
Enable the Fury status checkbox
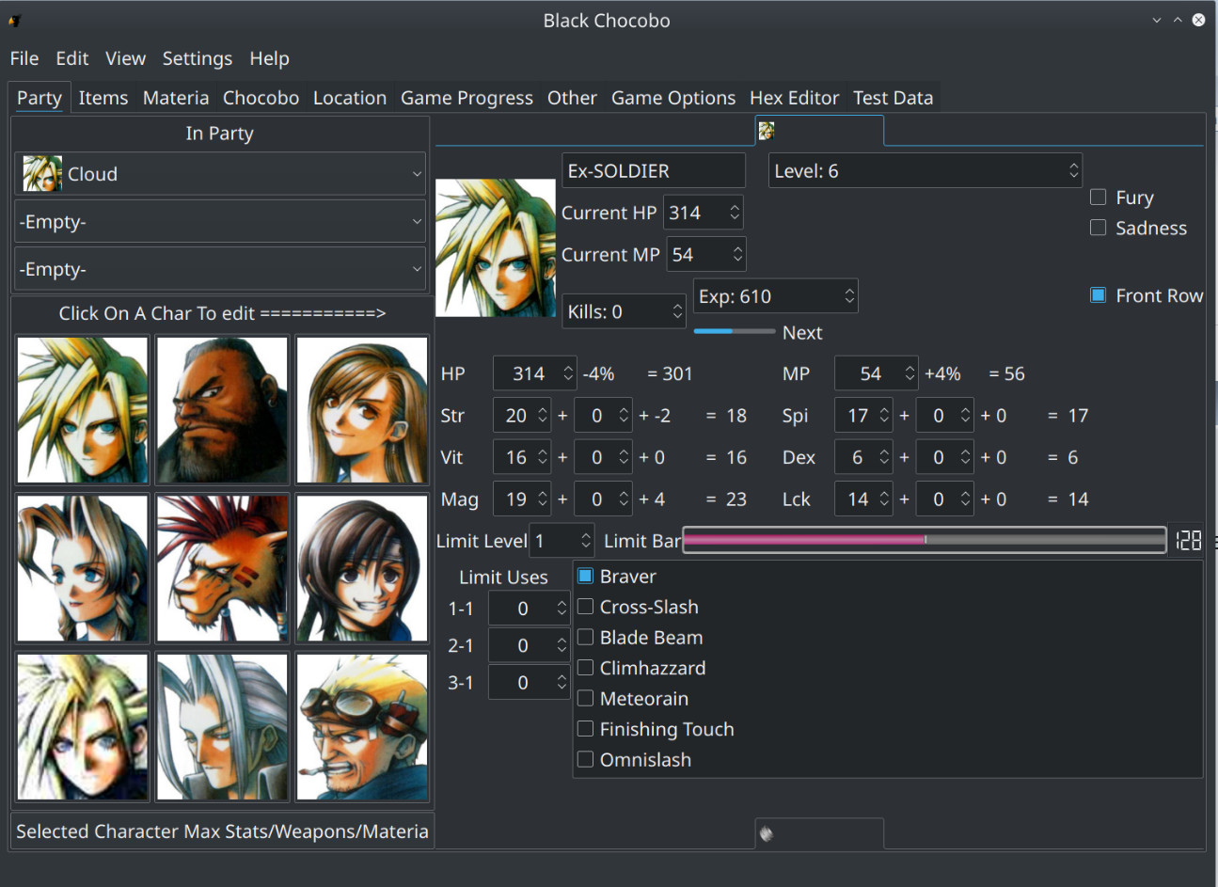[x=1098, y=198]
